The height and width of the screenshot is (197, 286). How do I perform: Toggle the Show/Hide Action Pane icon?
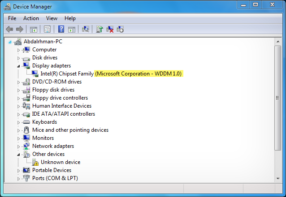[72, 29]
